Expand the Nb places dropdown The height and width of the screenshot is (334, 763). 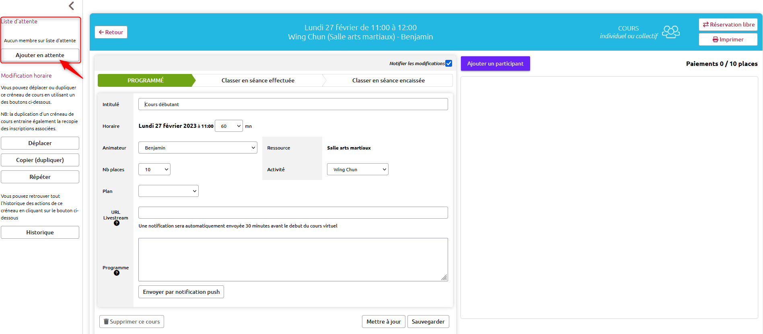[x=154, y=169]
